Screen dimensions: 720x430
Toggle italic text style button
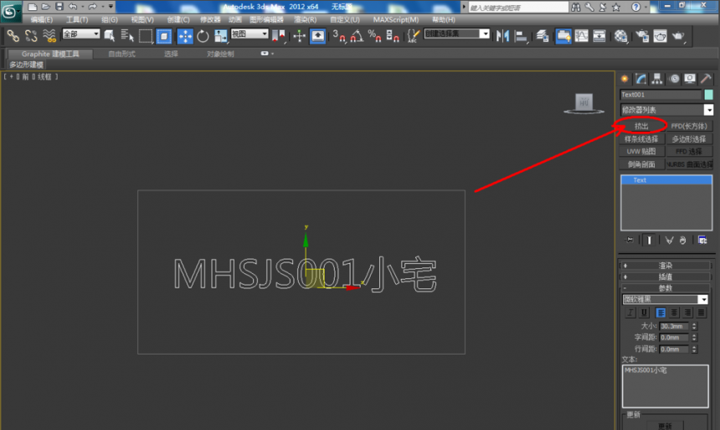(x=630, y=313)
